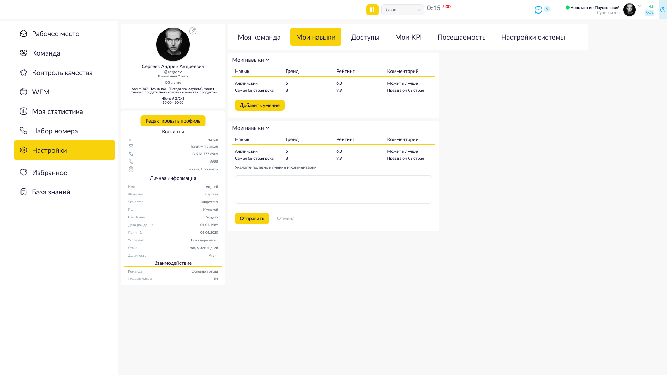Click the yellow pause button
The width and height of the screenshot is (667, 375).
tap(372, 10)
